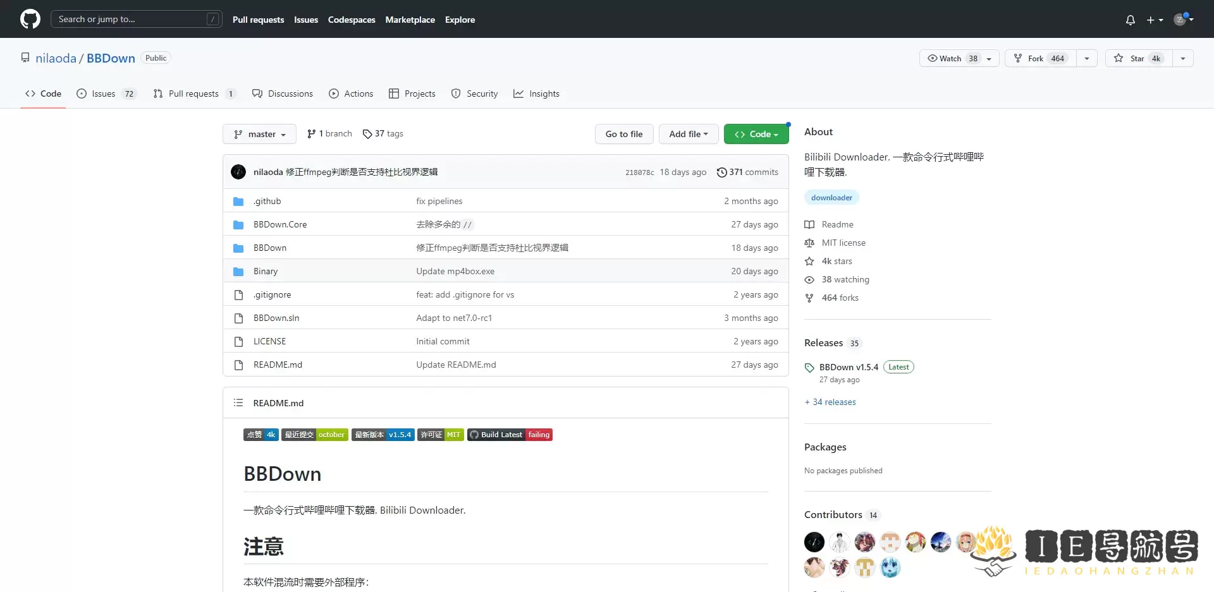Click the Search or jump to field
This screenshot has width=1214, height=592.
[x=130, y=19]
